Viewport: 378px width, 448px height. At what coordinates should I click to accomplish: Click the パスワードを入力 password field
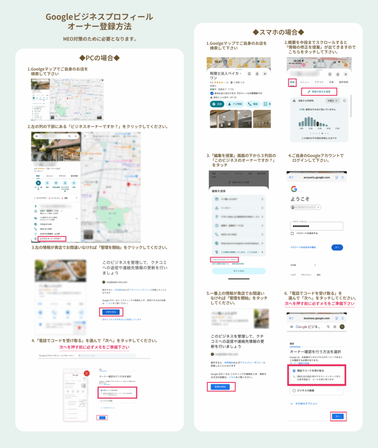[x=317, y=226]
